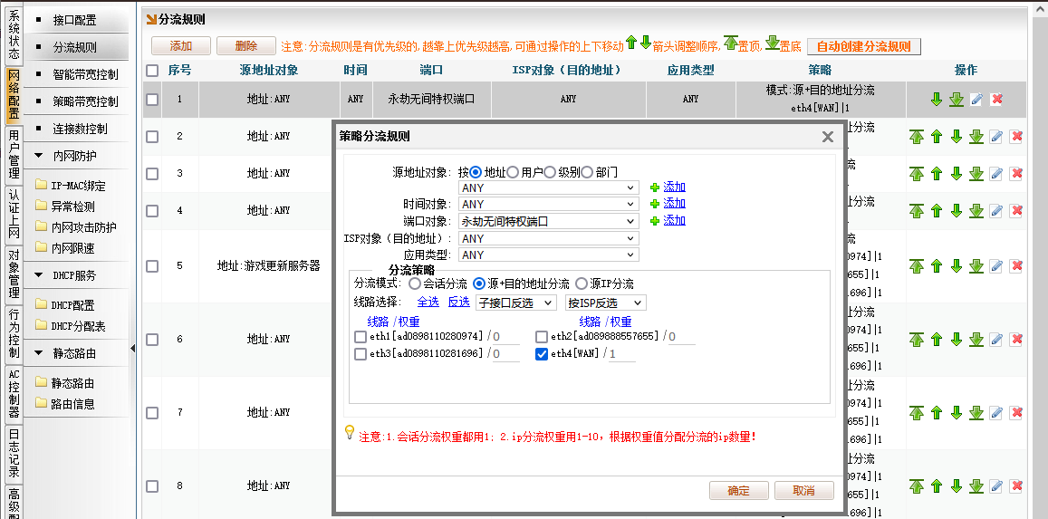Move rule 5 down one position
The height and width of the screenshot is (519, 1048).
point(957,266)
